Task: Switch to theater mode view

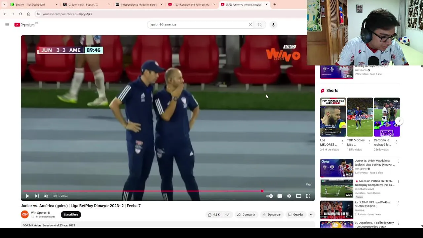Action: coord(298,196)
